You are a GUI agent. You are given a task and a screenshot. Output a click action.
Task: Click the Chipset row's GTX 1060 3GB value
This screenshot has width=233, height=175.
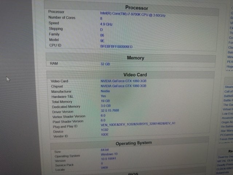(123, 86)
